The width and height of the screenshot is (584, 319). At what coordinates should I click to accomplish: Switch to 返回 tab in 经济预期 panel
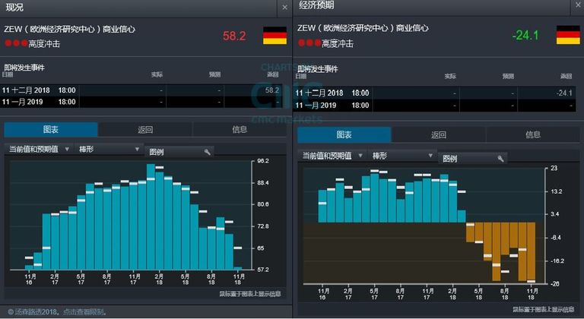[438, 134]
